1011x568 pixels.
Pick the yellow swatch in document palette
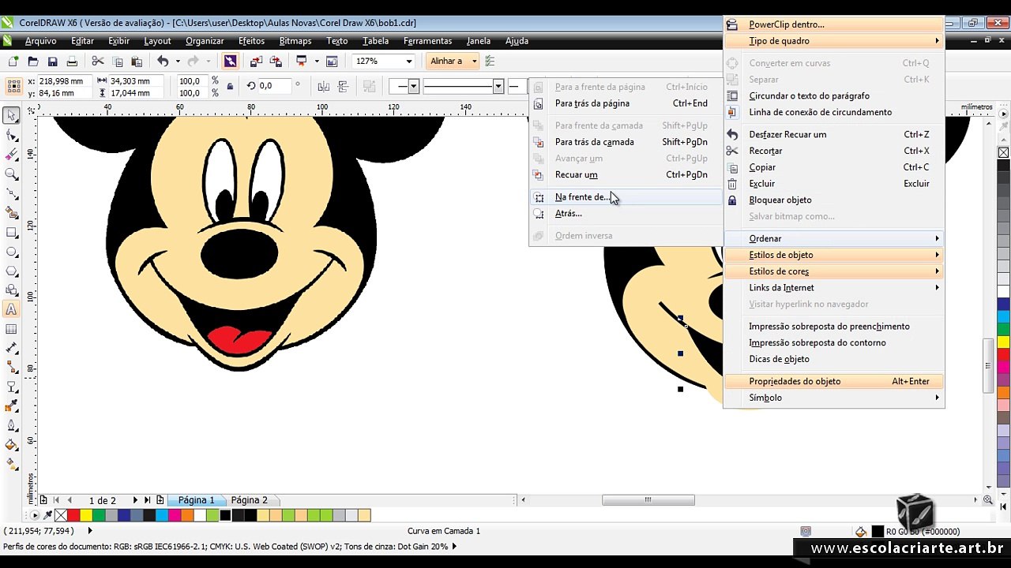tap(86, 515)
